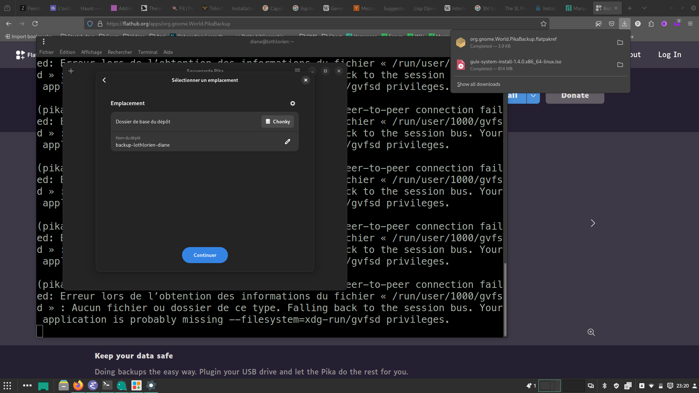Open the Affichage menu in terminal

[x=91, y=52]
